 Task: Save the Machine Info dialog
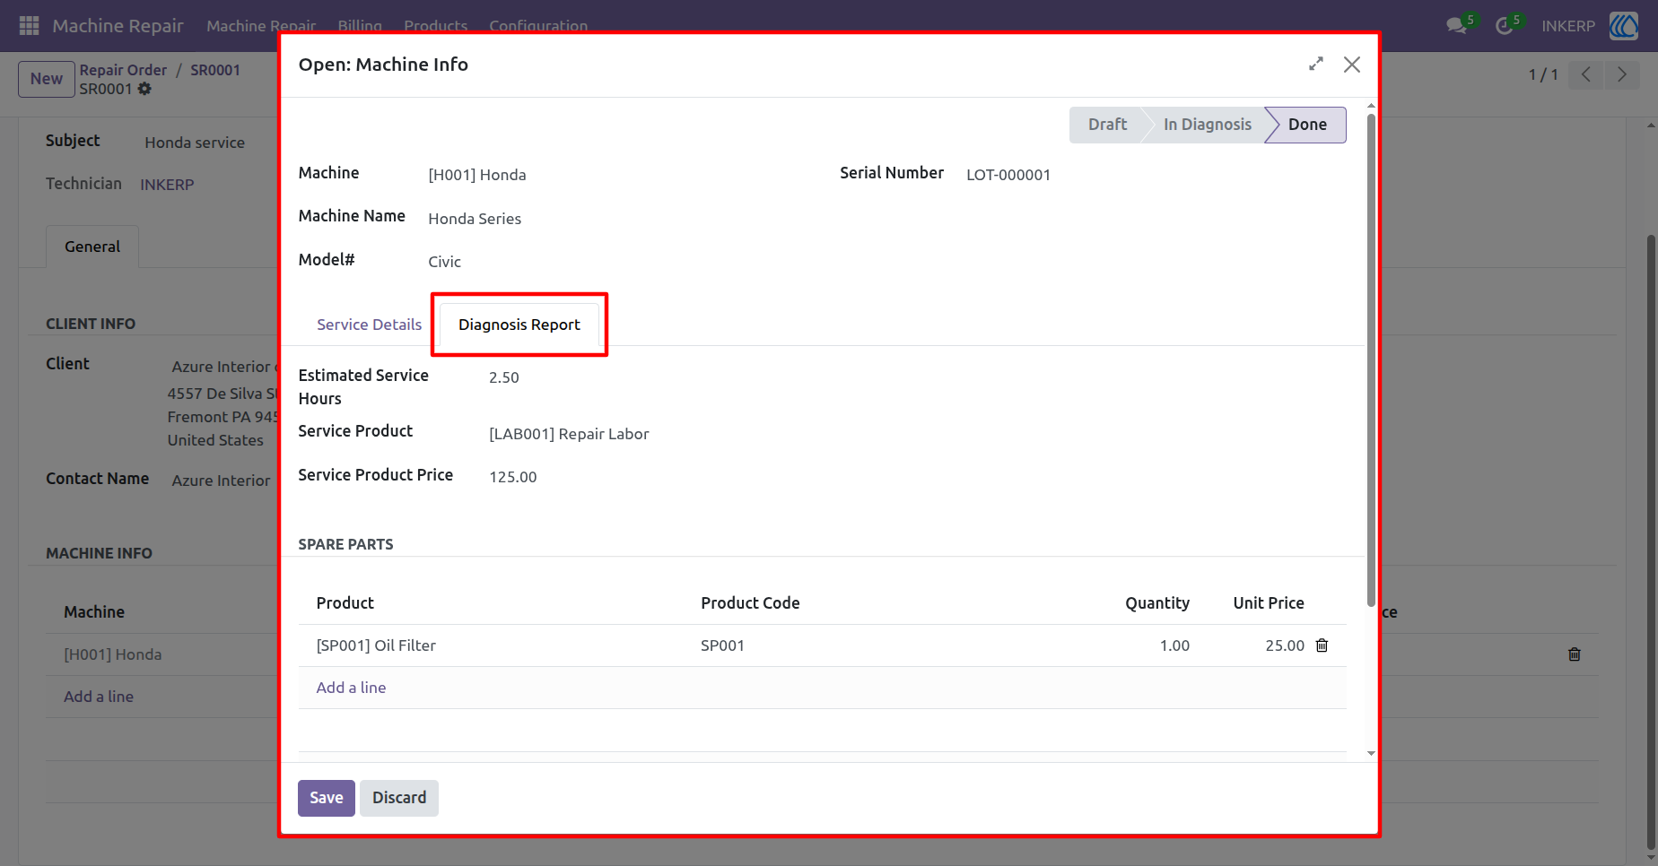[327, 798]
